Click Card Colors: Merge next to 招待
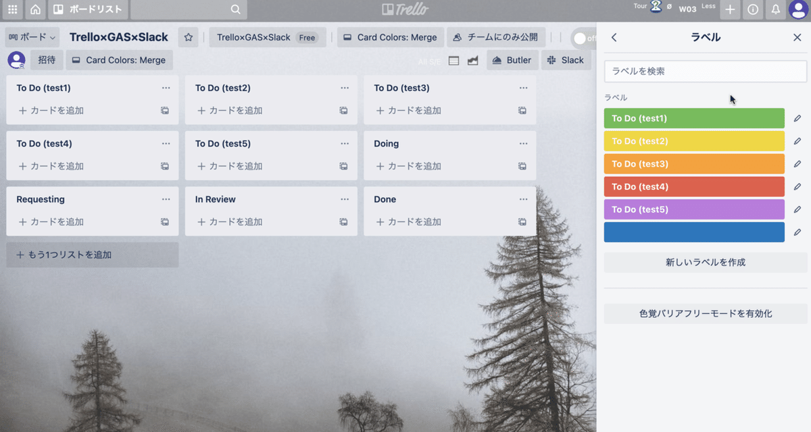 point(119,60)
